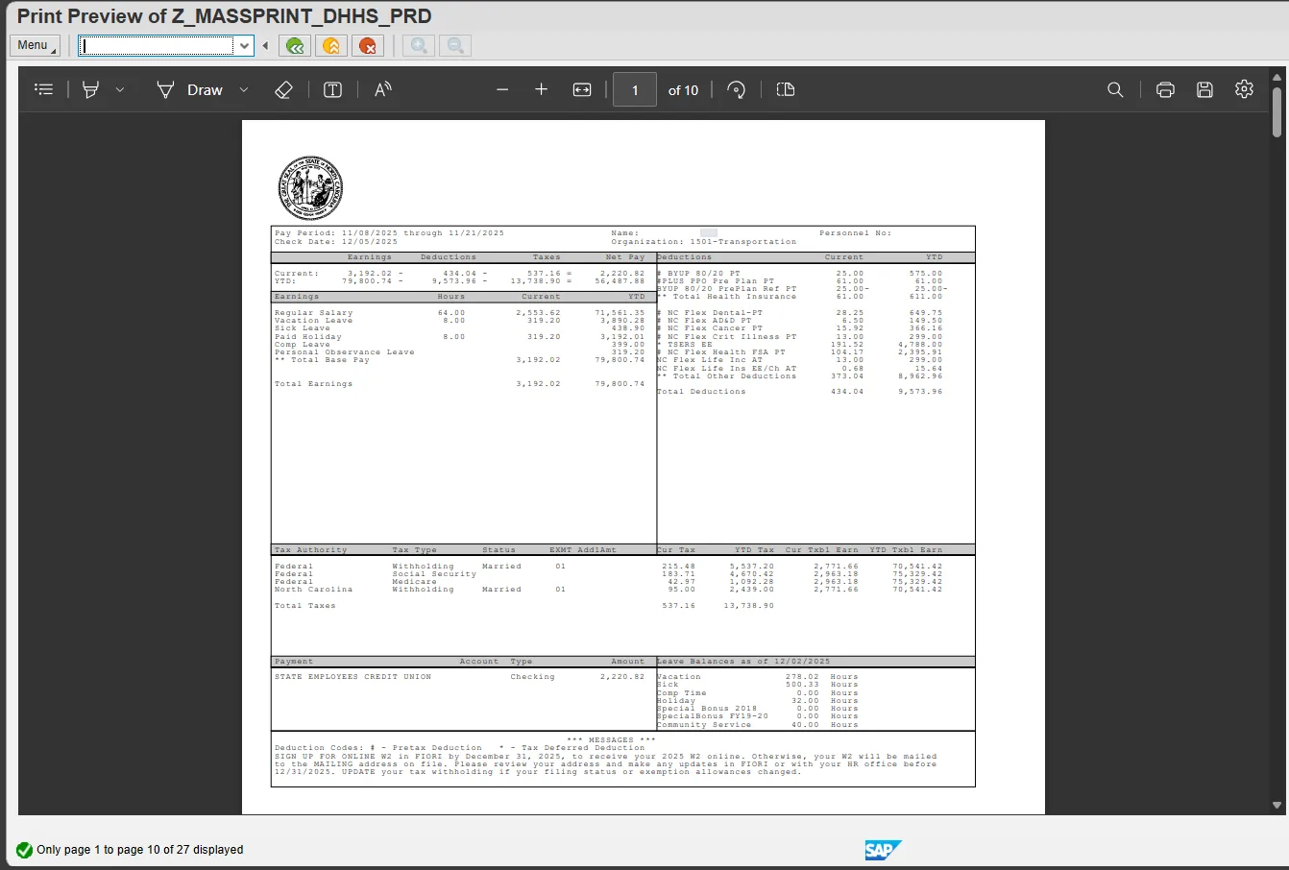Image resolution: width=1289 pixels, height=870 pixels.
Task: Click the vertical scrollbar thumb
Action: (1277, 113)
